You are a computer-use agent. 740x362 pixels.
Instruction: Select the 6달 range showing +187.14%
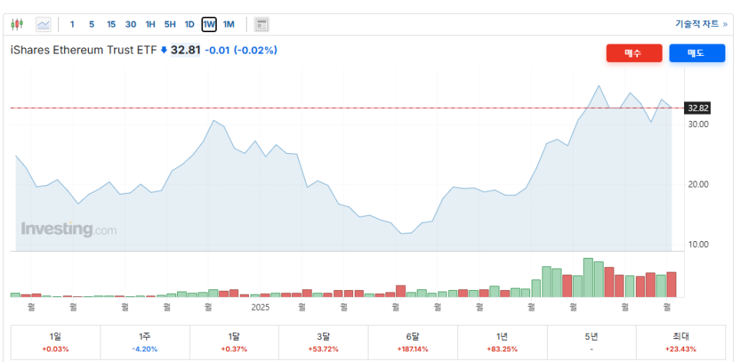click(x=412, y=343)
